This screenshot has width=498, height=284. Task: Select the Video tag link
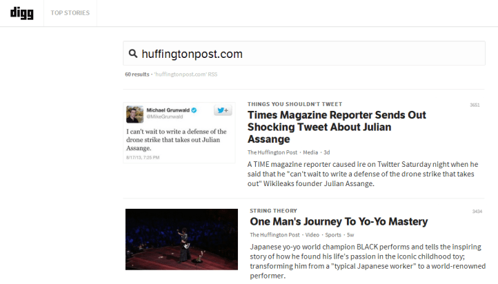tap(312, 235)
